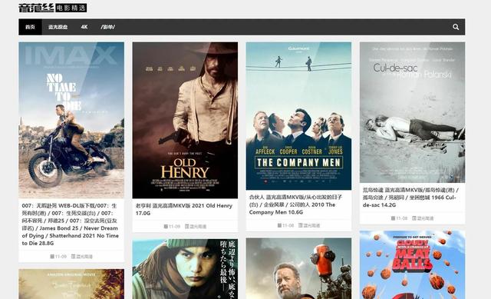Select the 首页 menu item
Image resolution: width=491 pixels, height=299 pixels.
coord(30,27)
